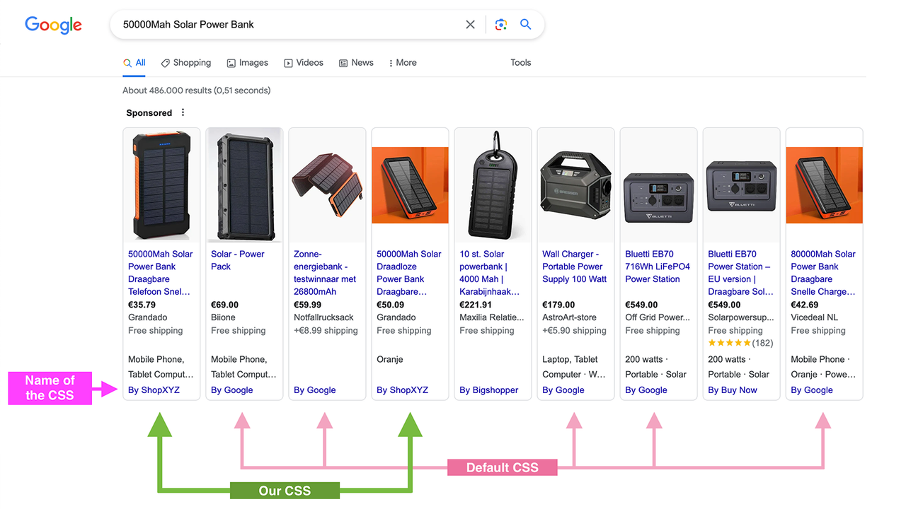Open the Notfallrucksack folding solar panel image
The image size is (906, 509).
tap(327, 185)
